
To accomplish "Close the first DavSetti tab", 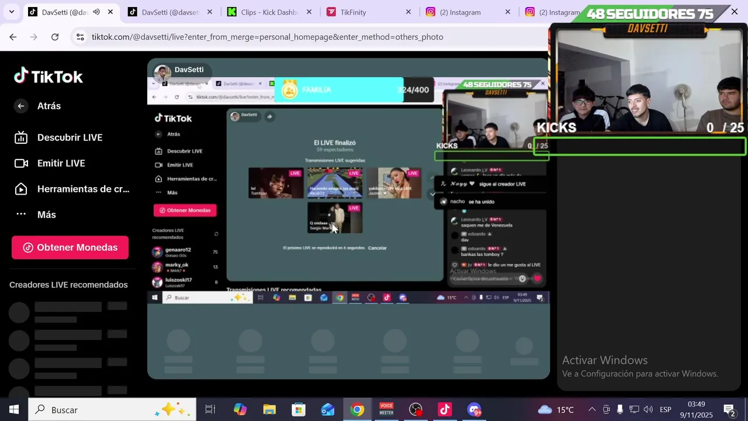I will click(x=110, y=12).
